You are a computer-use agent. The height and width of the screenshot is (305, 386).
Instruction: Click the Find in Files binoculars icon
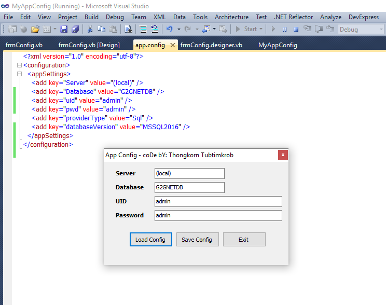coord(128,29)
